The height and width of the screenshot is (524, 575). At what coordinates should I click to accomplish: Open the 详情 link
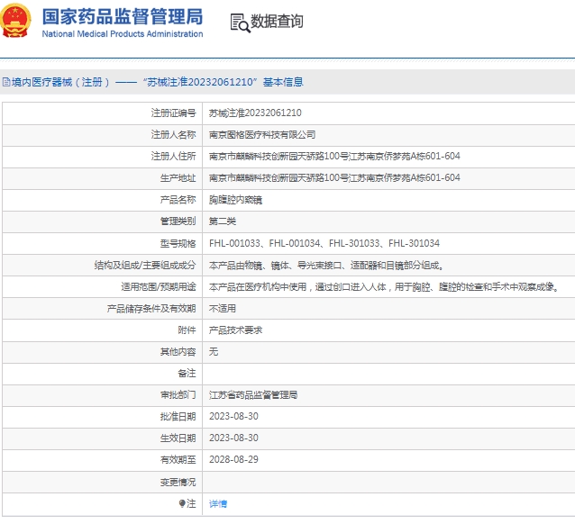[218, 504]
